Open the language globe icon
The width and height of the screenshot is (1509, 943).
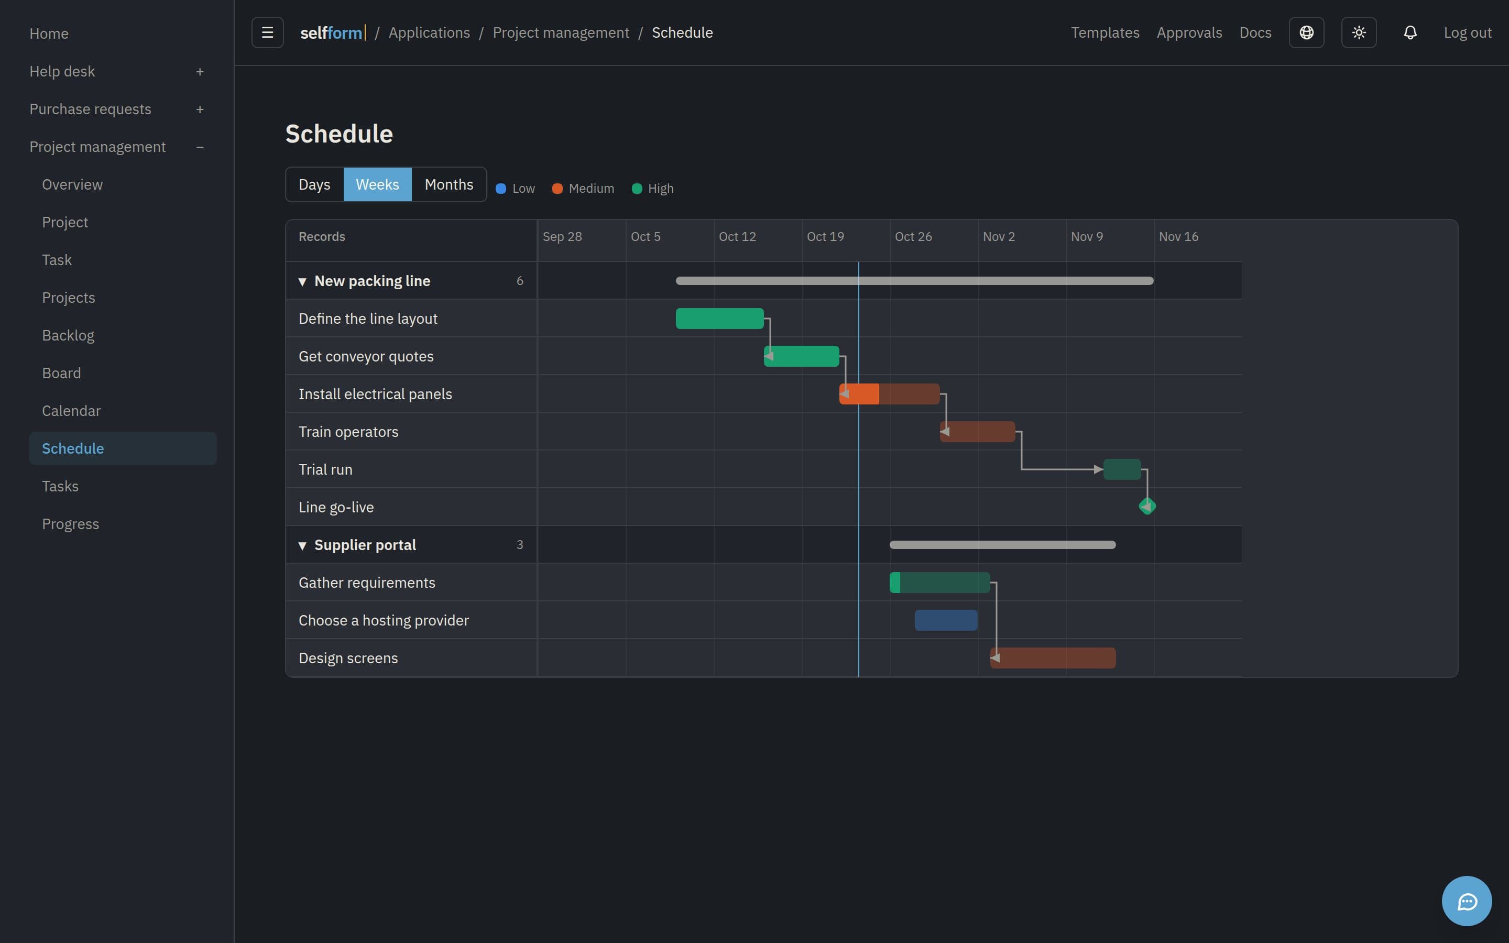(1306, 32)
